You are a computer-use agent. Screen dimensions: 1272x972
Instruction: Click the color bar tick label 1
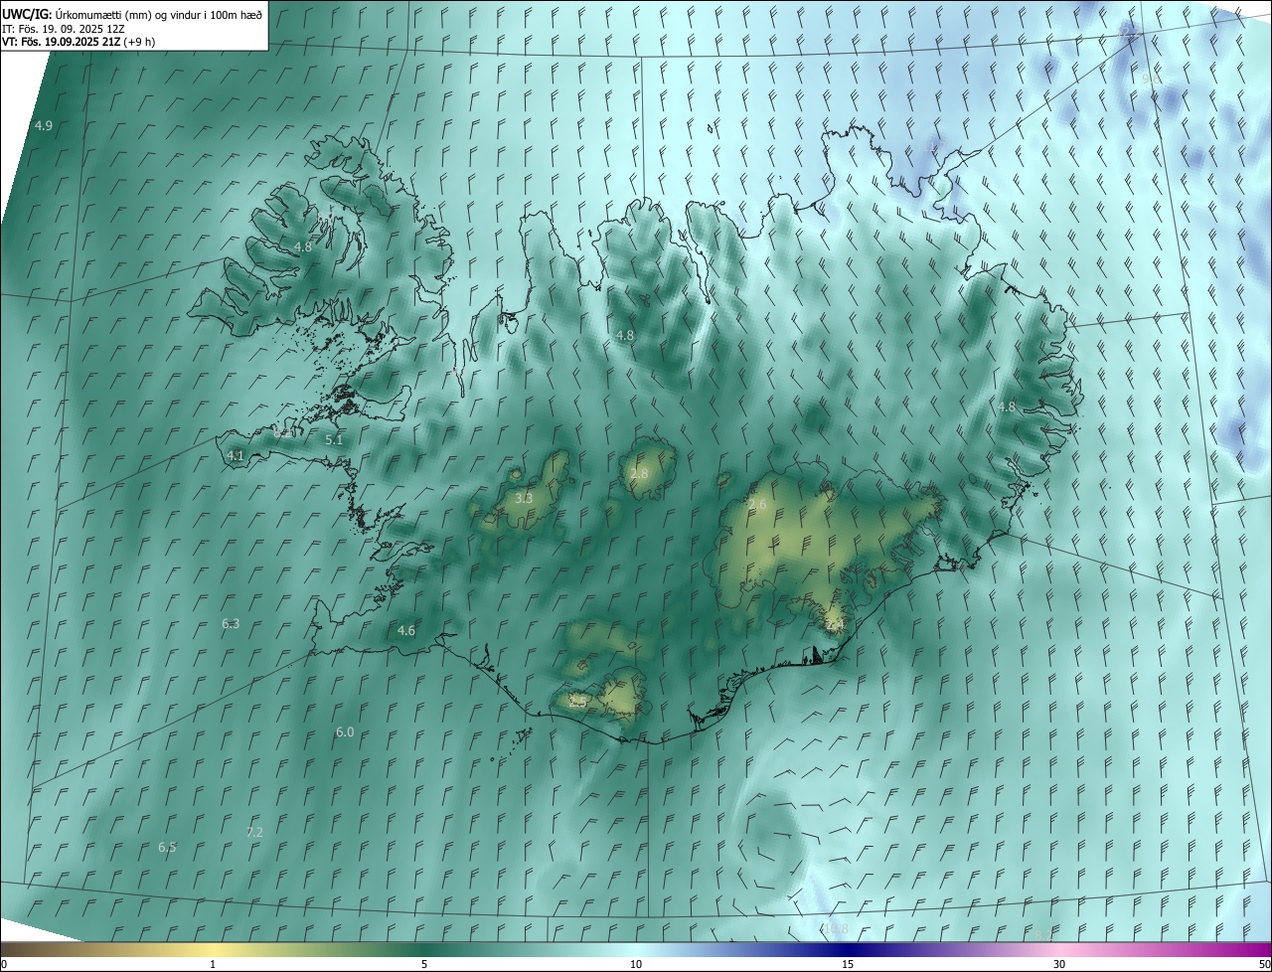[213, 965]
